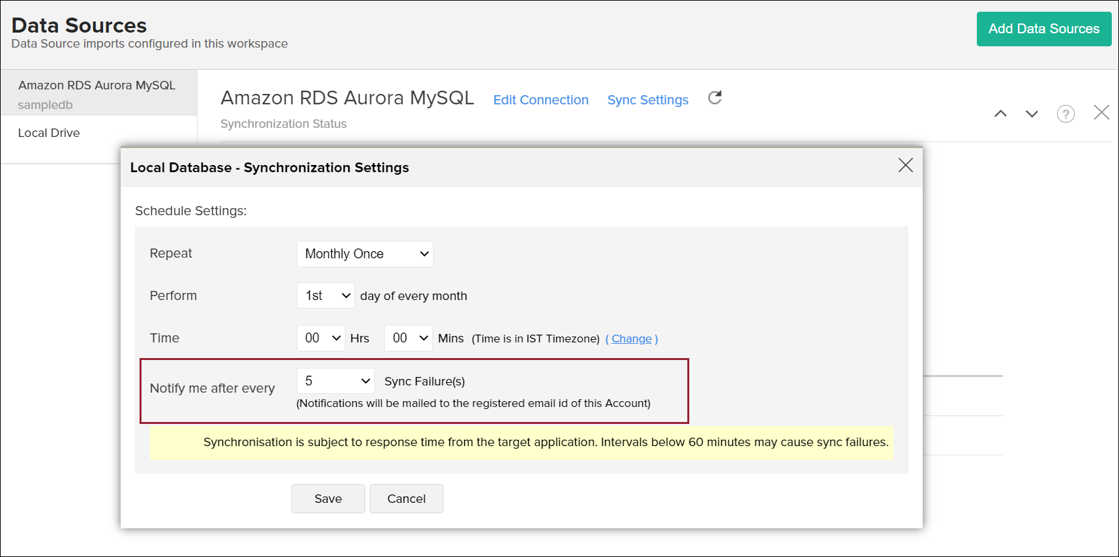Open the Sync Settings link
The image size is (1119, 557).
[x=648, y=100]
